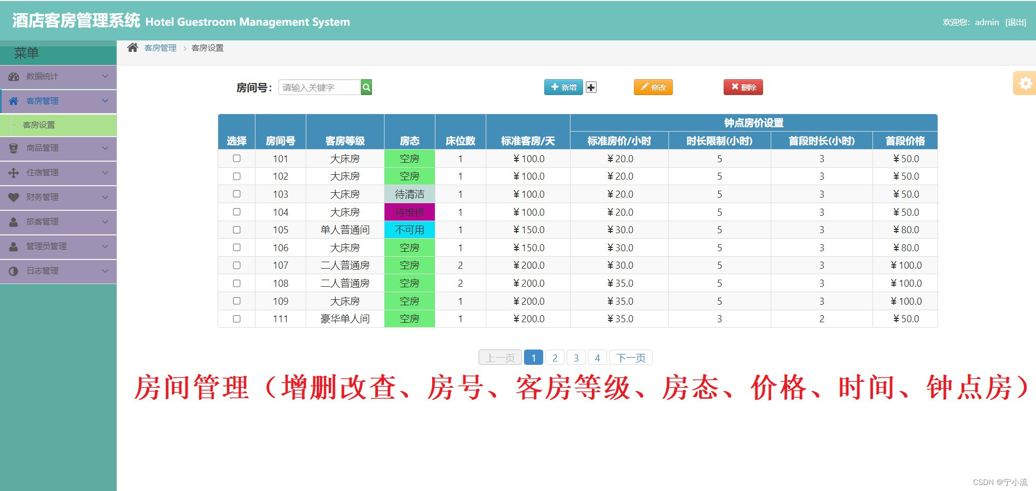Click the home icon in breadcrumb
The width and height of the screenshot is (1036, 491).
[132, 48]
